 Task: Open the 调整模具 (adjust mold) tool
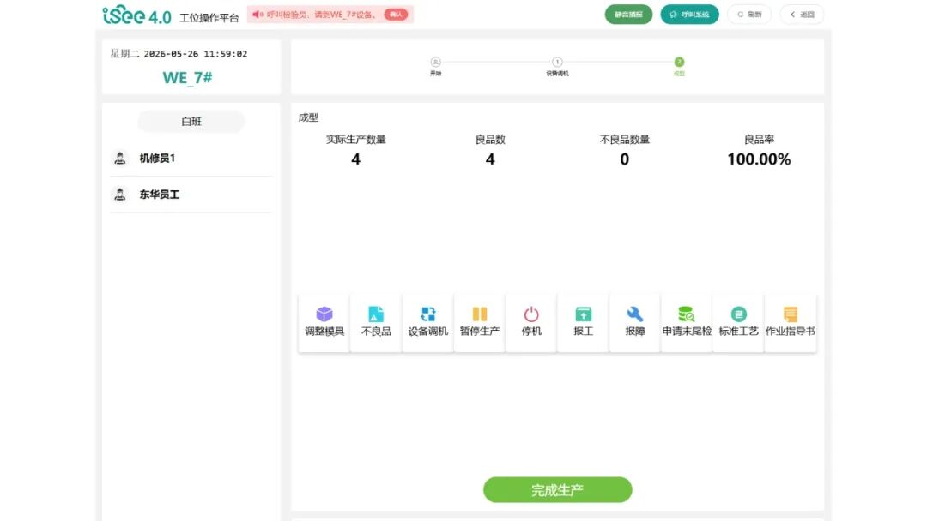(324, 322)
